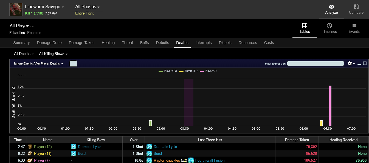Open the Damage Done tab
This screenshot has height=163, width=369.
click(49, 43)
